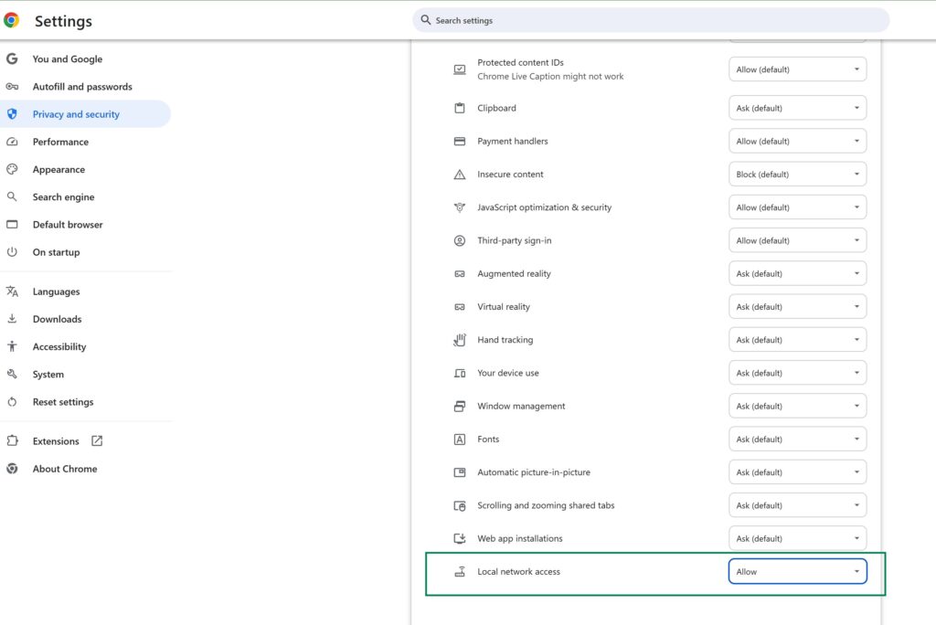Click the Insecure content warning triangle icon
936x625 pixels.
coord(460,175)
